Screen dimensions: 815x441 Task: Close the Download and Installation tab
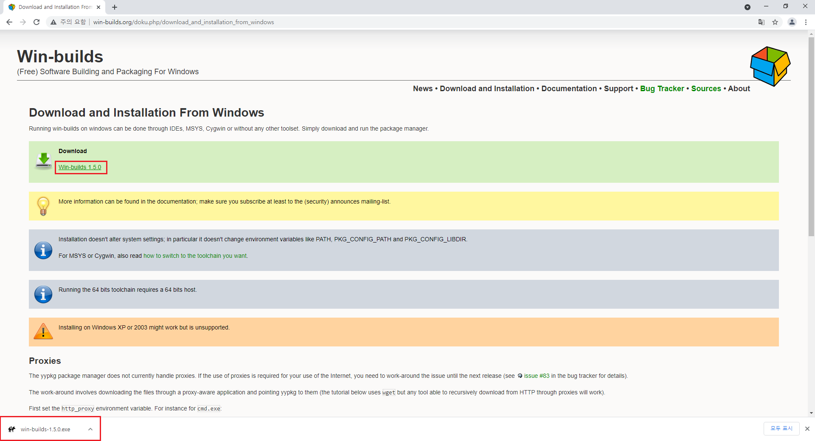click(98, 7)
